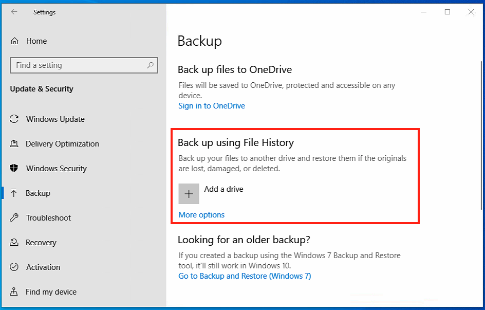Click the Find my device icon
This screenshot has width=485, height=310.
[x=15, y=292]
